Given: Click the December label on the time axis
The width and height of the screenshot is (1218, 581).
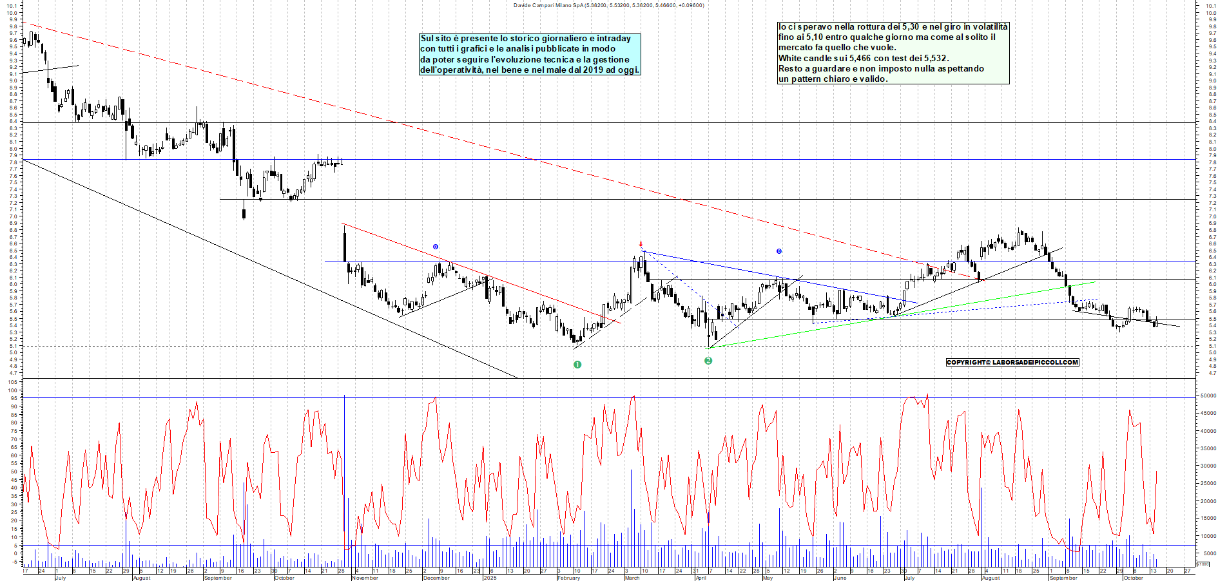Looking at the screenshot, I should click(x=436, y=578).
